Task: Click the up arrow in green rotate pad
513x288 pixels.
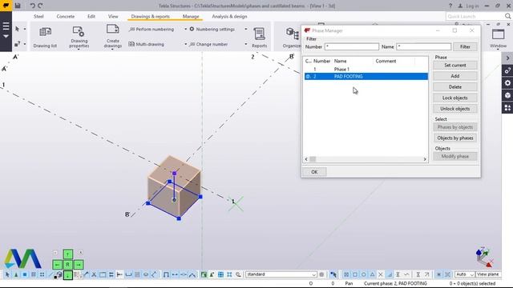Action: point(67,254)
